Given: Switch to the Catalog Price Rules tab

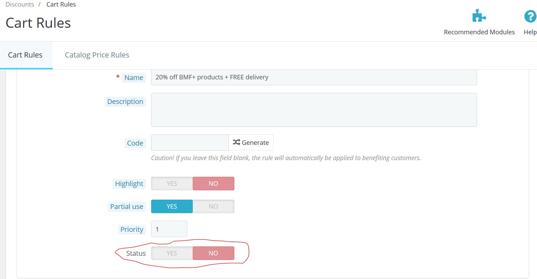Looking at the screenshot, I should (97, 55).
